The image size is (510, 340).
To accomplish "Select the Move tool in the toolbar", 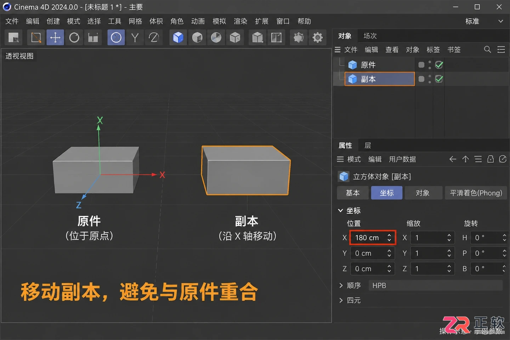I will point(55,38).
